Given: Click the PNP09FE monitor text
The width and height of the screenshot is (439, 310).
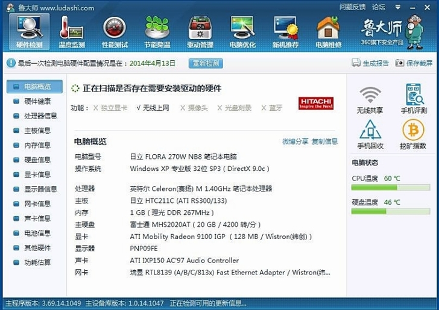Looking at the screenshot, I should (144, 249).
